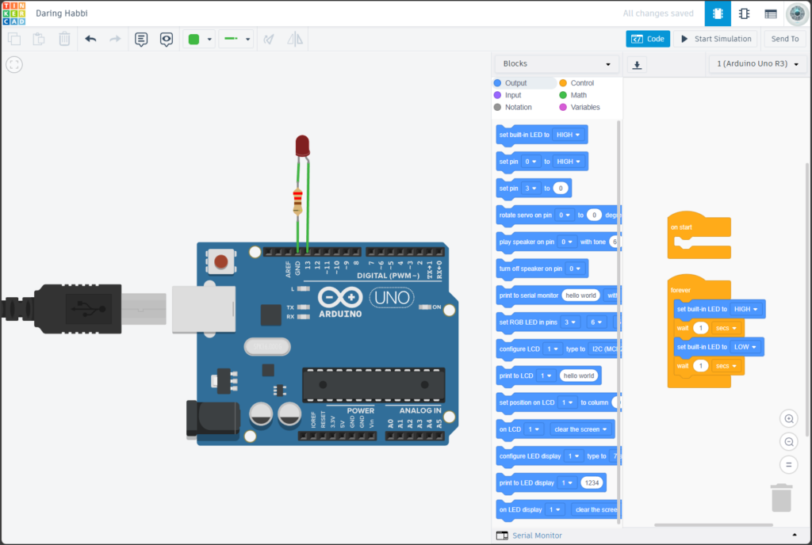This screenshot has height=545, width=812.
Task: Open clear the screen dropdown in on LCD block
Action: 580,429
